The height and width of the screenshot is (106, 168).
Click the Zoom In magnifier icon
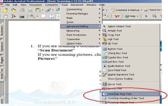pyautogui.click(x=32, y=16)
